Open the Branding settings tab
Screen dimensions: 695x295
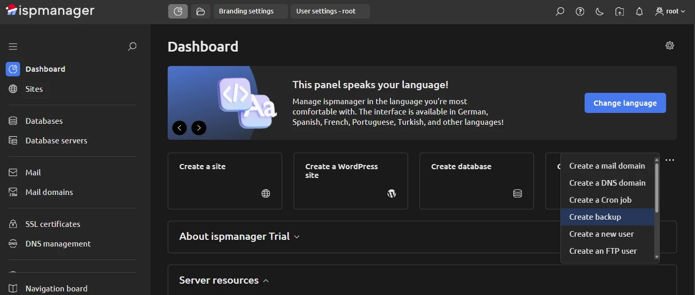tap(251, 11)
